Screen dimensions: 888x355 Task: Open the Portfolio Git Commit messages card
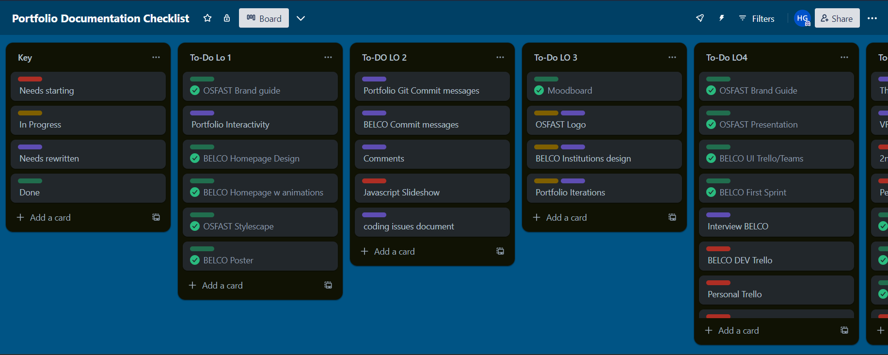click(x=432, y=86)
